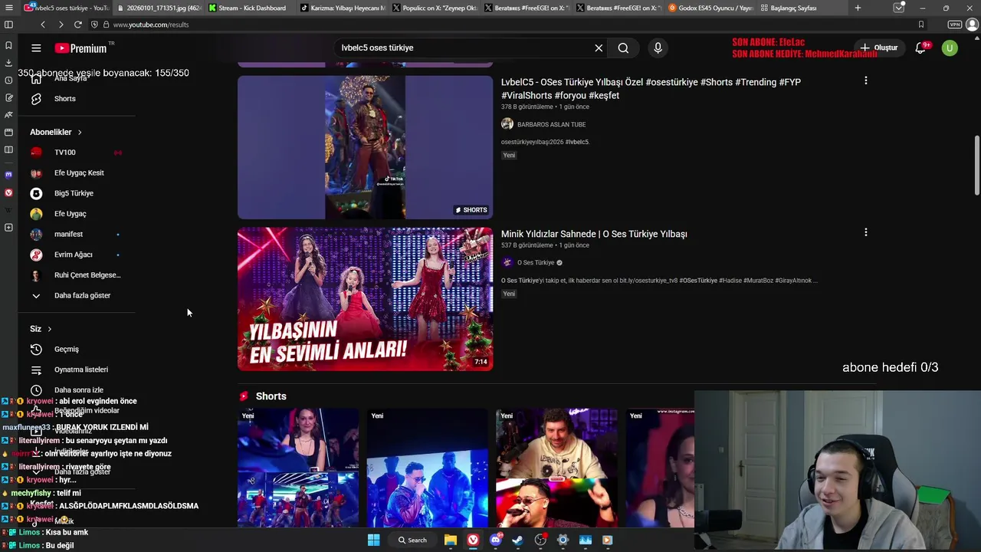
Task: Open more options for the LvbelC5 Shorts video
Action: (865, 80)
